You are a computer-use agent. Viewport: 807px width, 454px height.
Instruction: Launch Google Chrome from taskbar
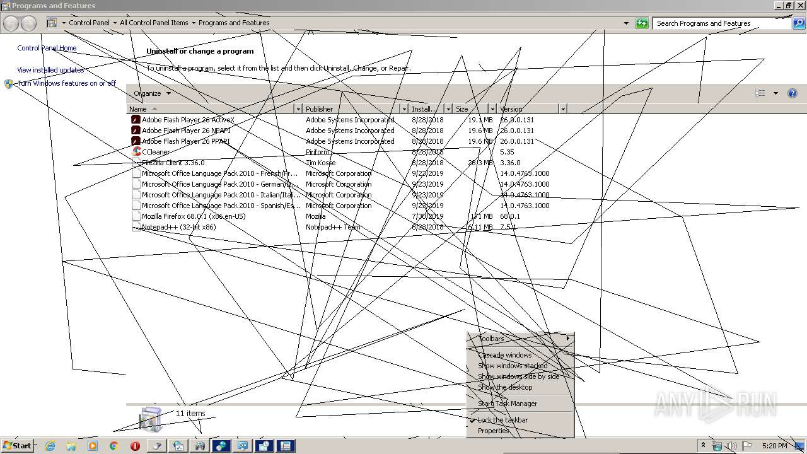tap(114, 446)
